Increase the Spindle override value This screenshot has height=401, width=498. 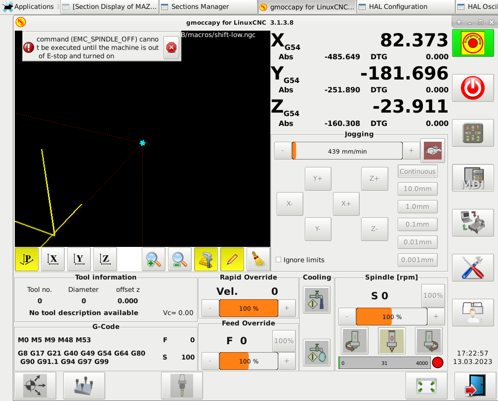tap(436, 317)
